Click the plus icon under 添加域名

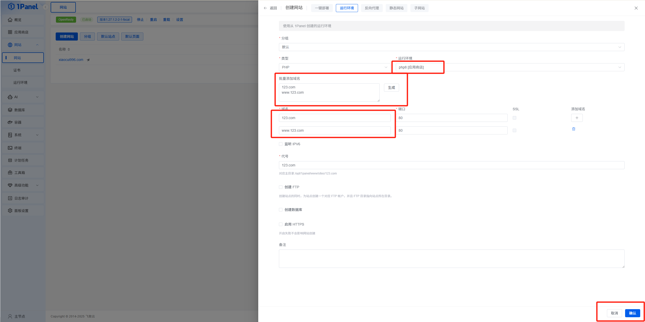coord(577,118)
